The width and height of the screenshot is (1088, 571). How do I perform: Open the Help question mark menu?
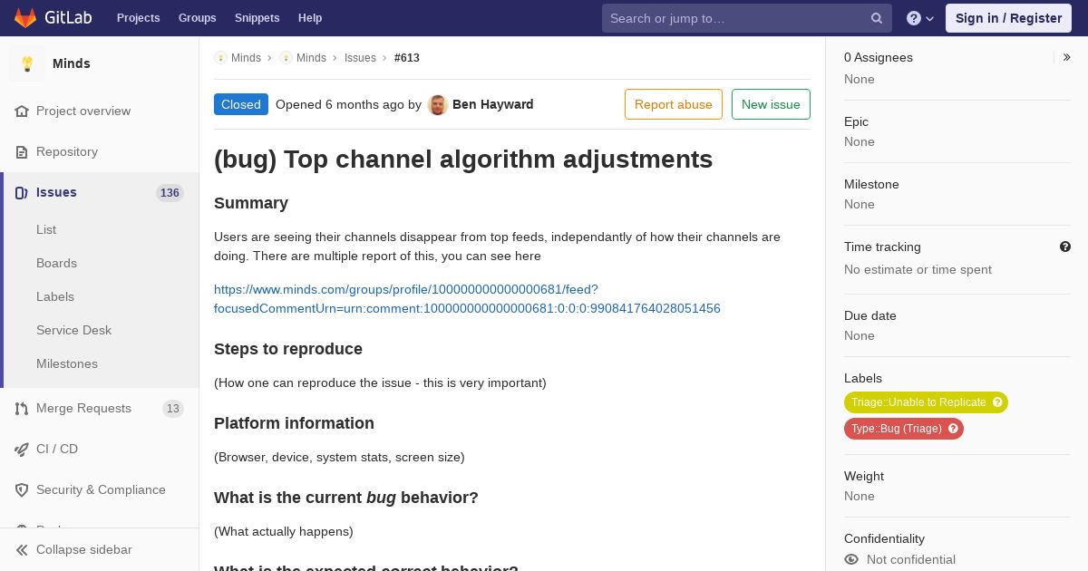point(920,18)
